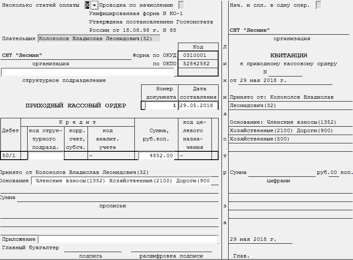Open dropdown arrow beside 'Несколько статей оплаты'
Image resolution: width=353 pixels, height=260 pixels.
point(94,5)
